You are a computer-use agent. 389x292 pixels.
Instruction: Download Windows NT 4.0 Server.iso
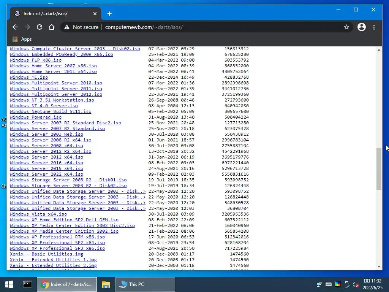44,106
